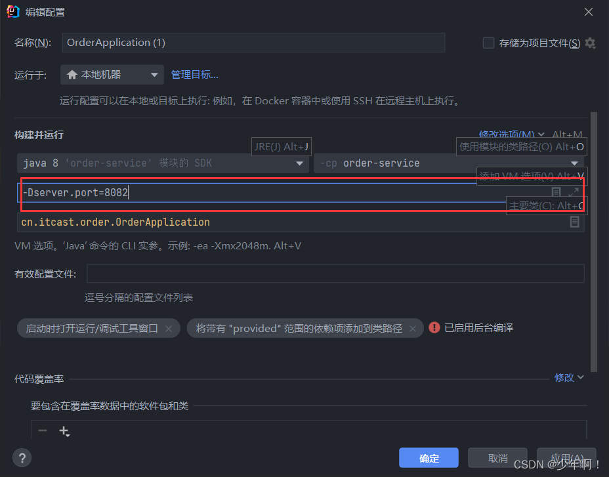Click the 管理目标 link
The width and height of the screenshot is (609, 477).
(195, 74)
